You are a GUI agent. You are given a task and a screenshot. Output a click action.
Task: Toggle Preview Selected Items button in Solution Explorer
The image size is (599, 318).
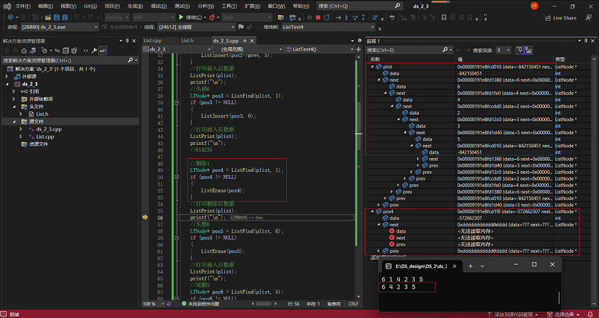click(103, 50)
